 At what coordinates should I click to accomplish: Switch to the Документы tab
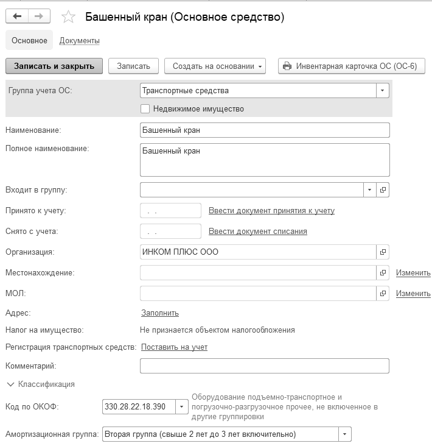click(x=79, y=41)
